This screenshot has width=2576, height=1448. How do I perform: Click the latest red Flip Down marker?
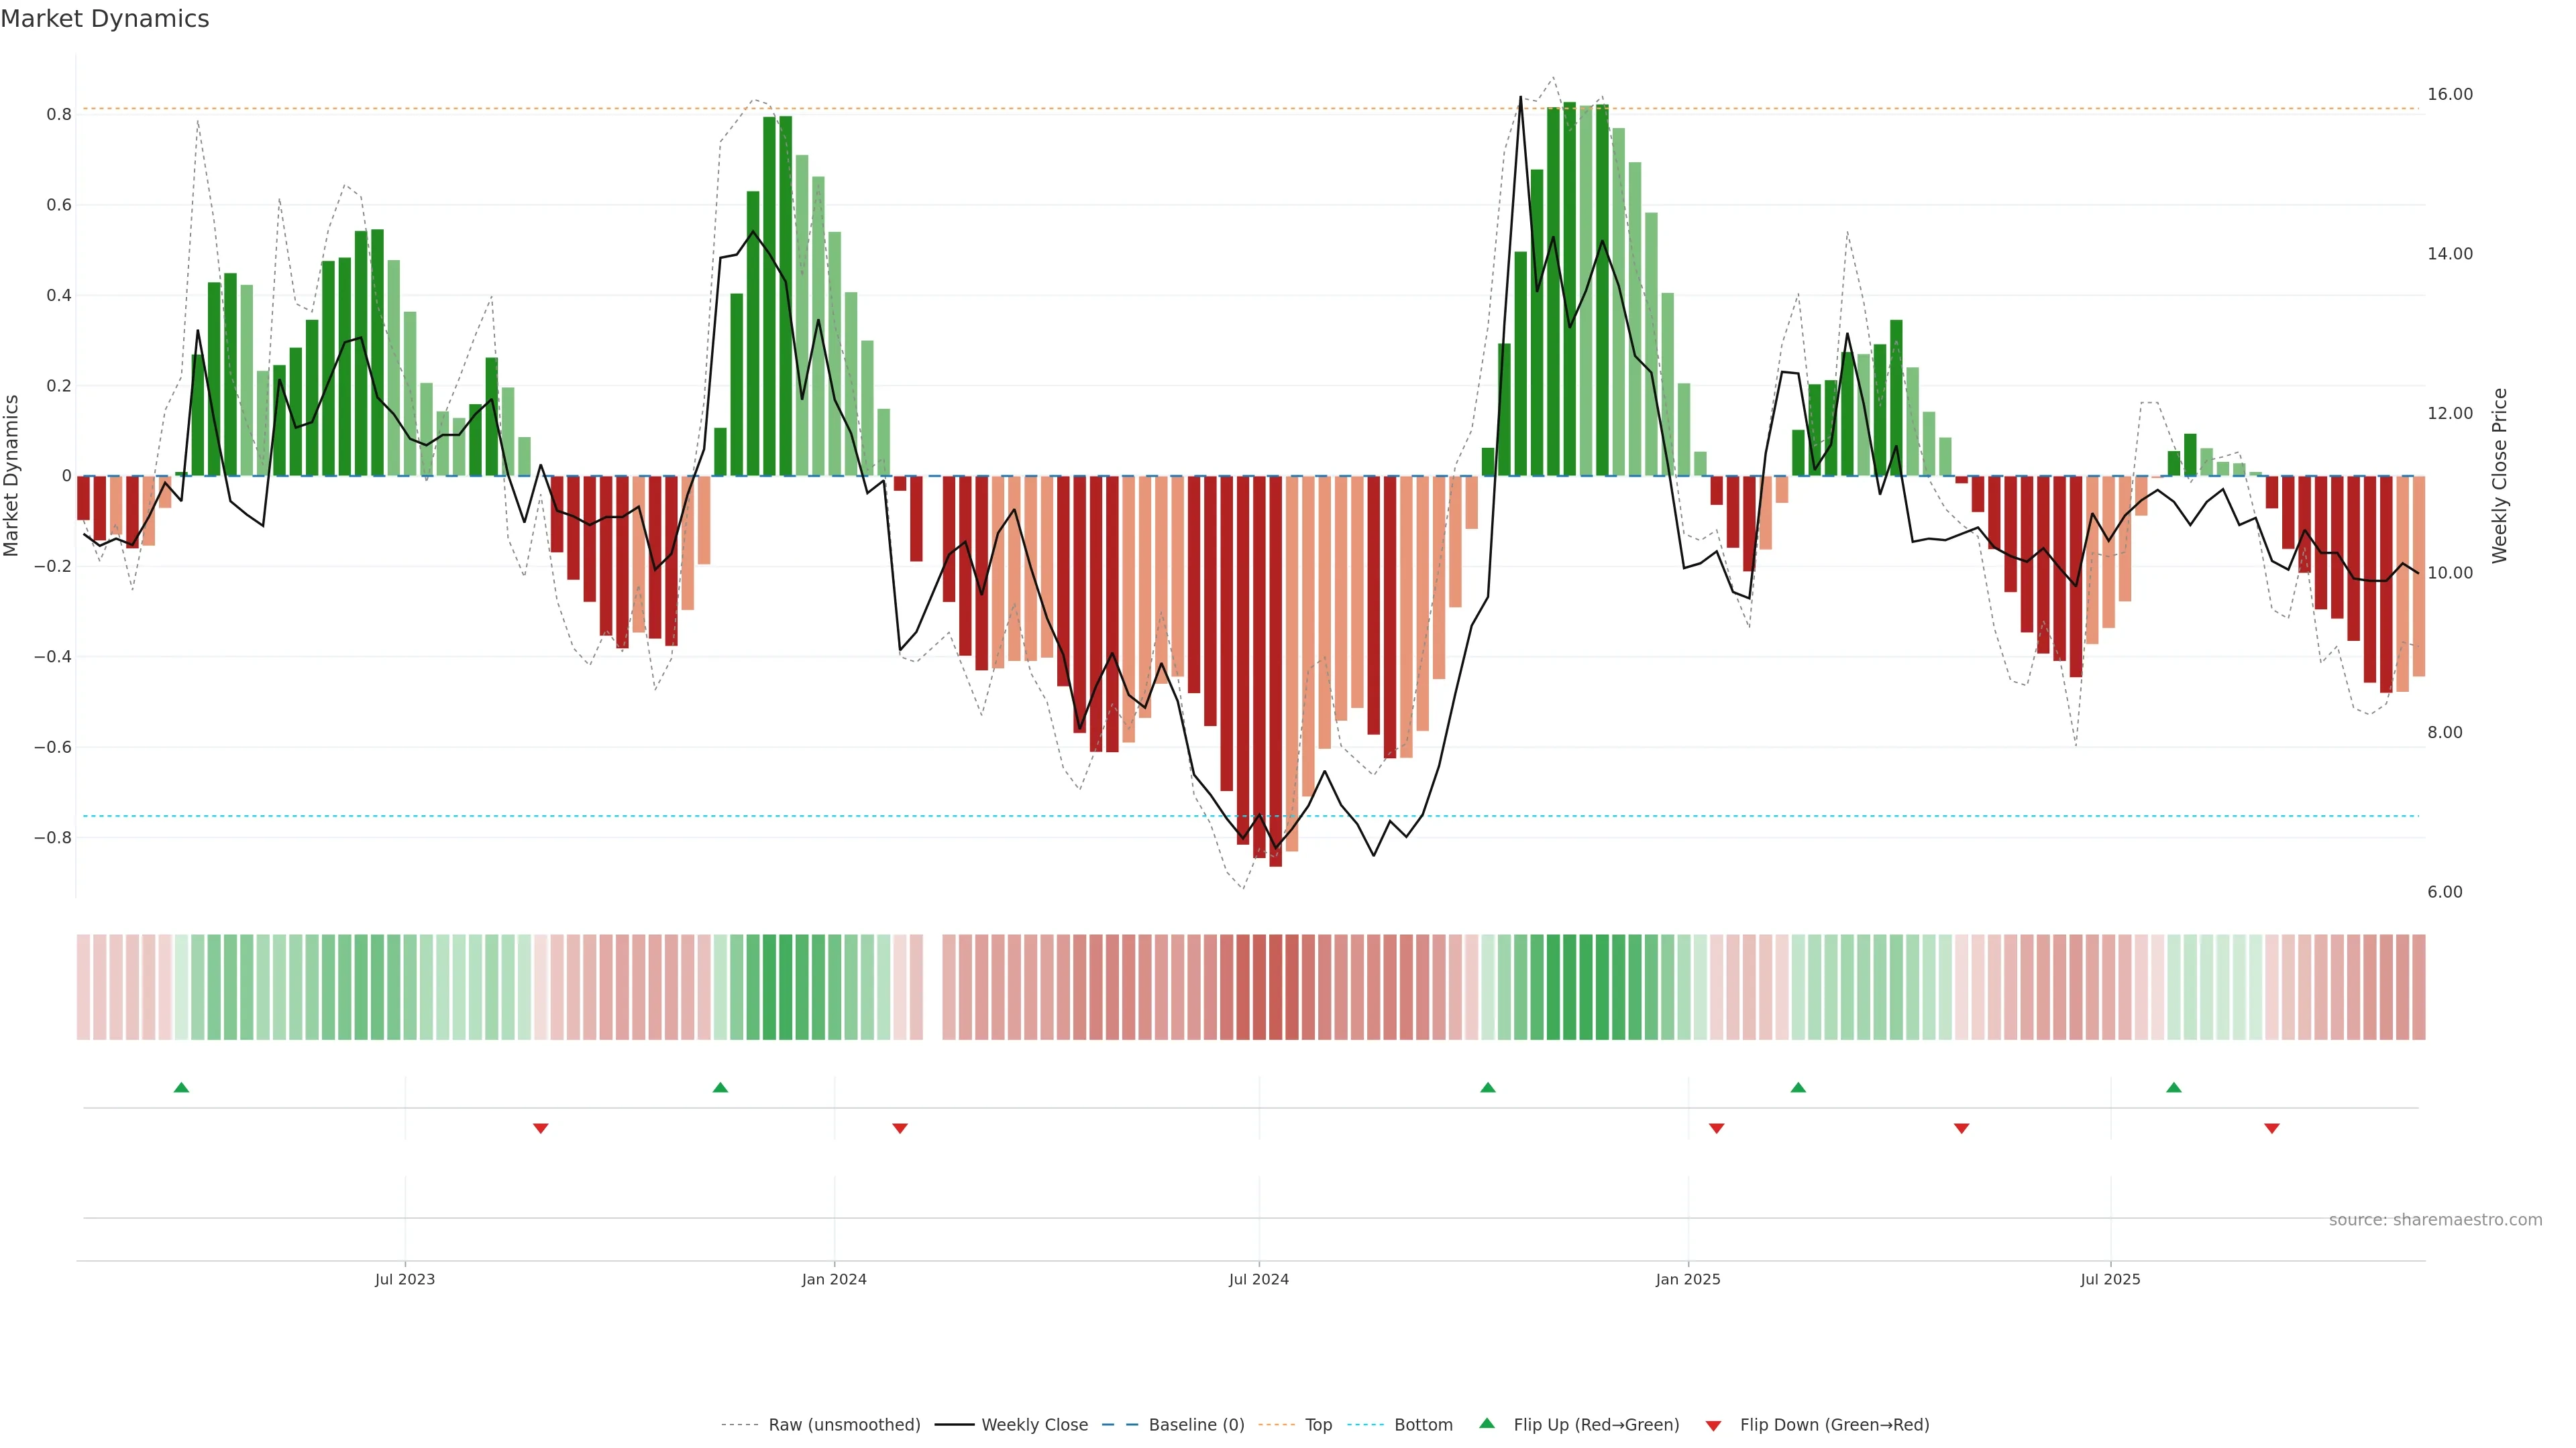[2272, 1128]
